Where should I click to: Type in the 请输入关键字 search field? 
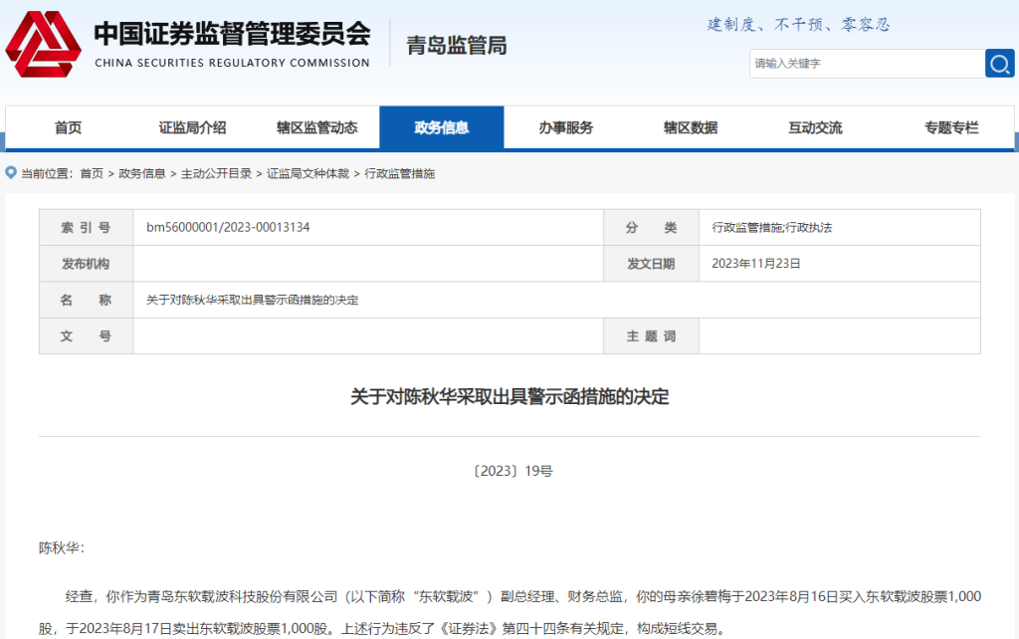866,64
